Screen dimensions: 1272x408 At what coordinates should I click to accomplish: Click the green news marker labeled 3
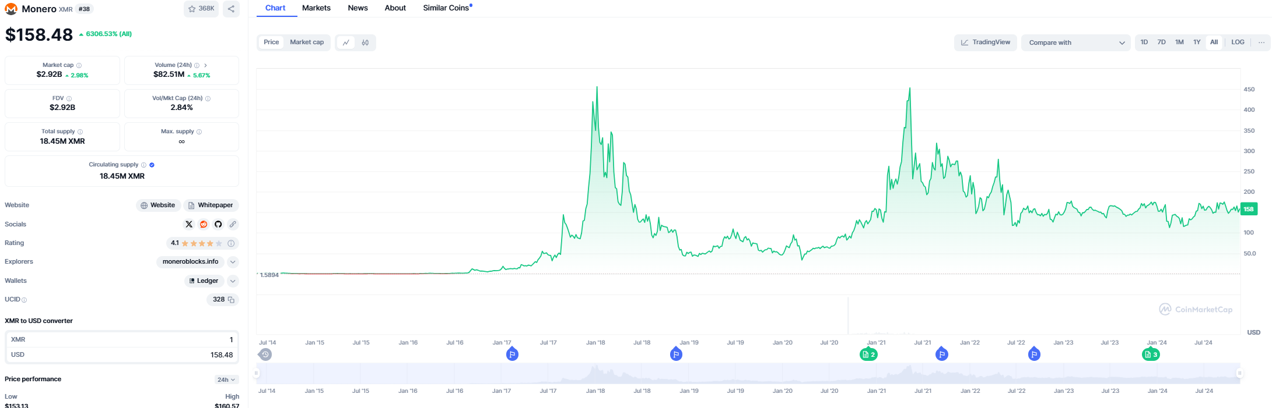(x=1151, y=354)
